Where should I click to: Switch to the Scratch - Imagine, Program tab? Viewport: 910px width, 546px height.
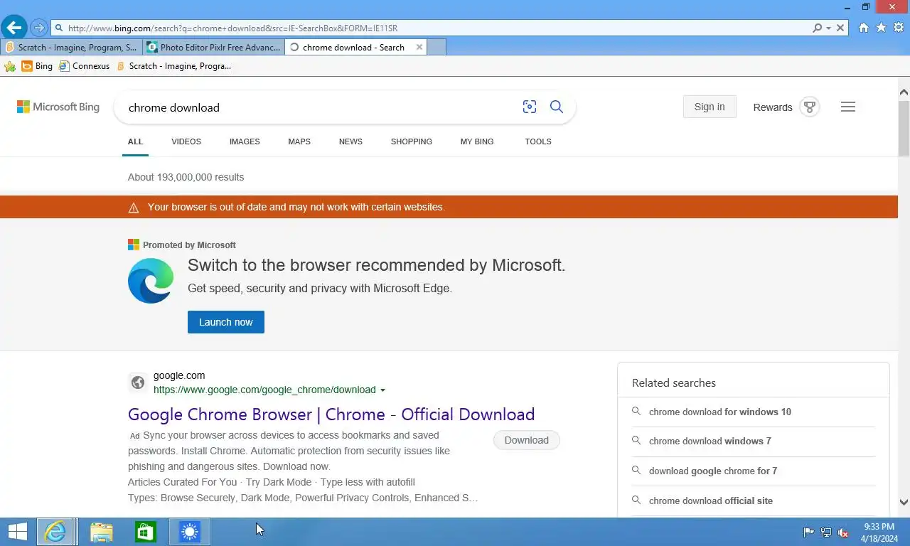pyautogui.click(x=71, y=48)
